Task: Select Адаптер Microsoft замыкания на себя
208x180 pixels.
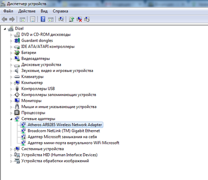Action: pyautogui.click(x=62, y=137)
